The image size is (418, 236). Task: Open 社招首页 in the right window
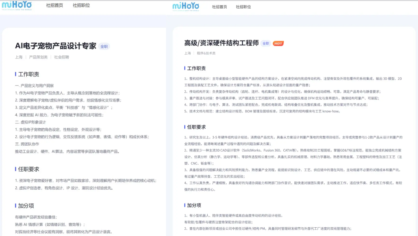[219, 7]
